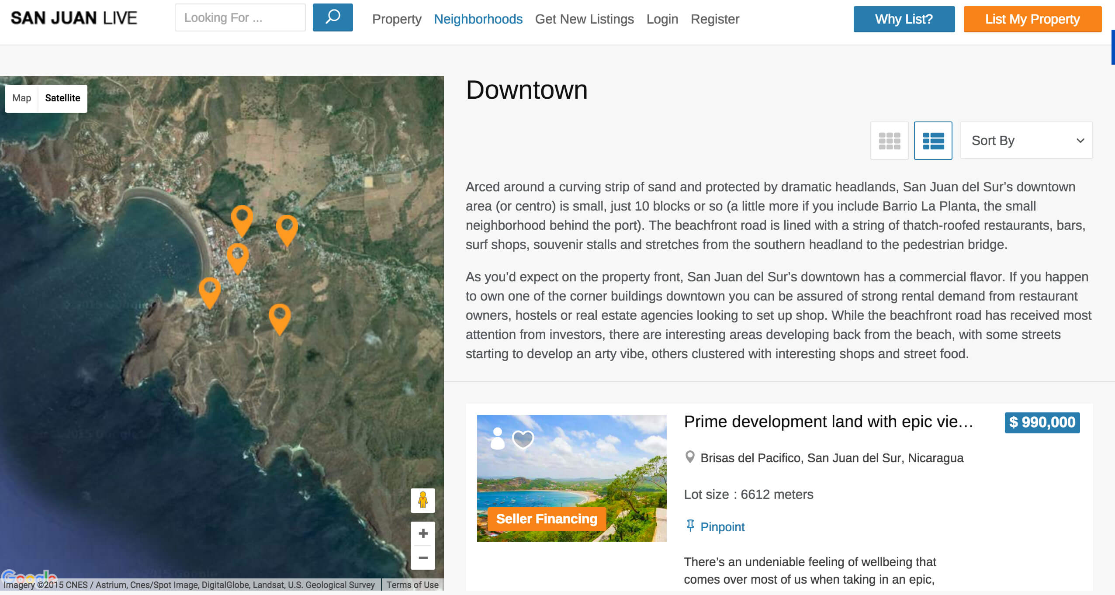Click the location marker icon by Brisas del Pacifico

click(x=690, y=457)
